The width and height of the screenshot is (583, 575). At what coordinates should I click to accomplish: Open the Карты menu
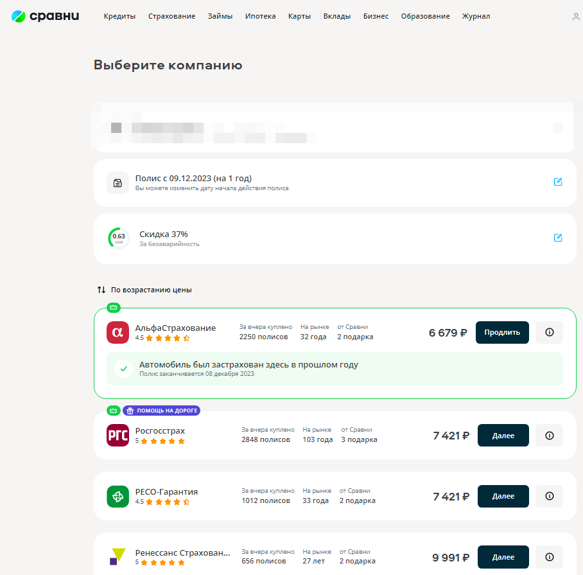(299, 16)
